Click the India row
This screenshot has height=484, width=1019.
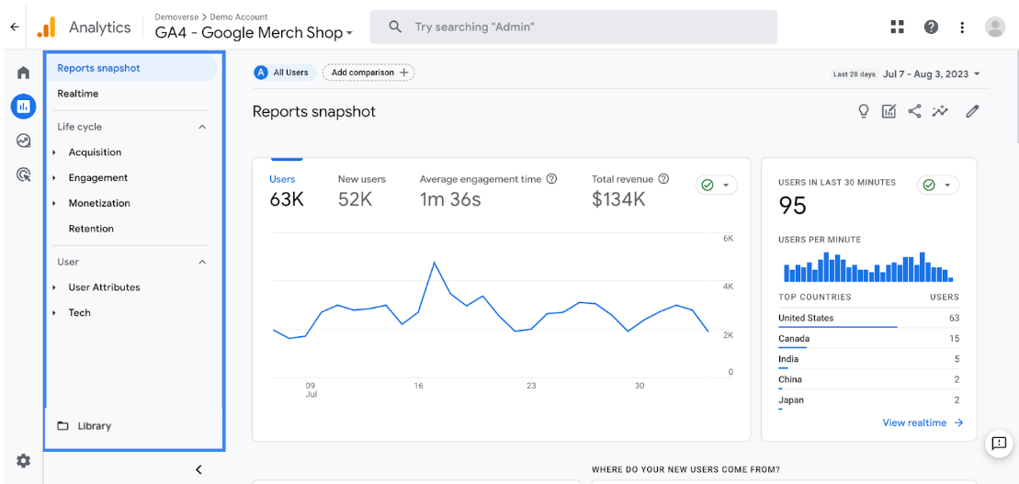(x=868, y=359)
